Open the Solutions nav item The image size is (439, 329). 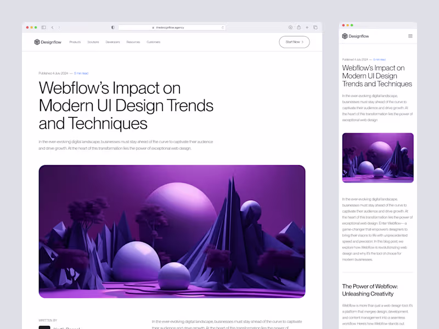point(93,42)
